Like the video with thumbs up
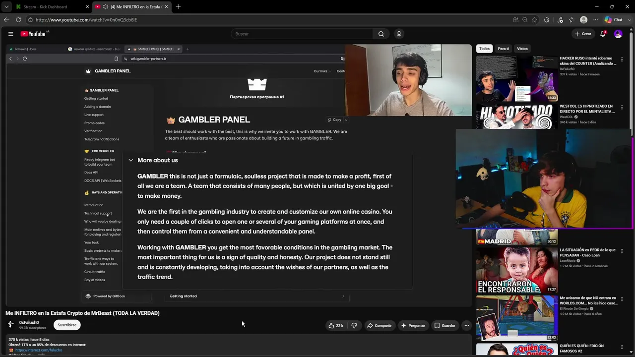635x357 pixels. tap(336, 325)
